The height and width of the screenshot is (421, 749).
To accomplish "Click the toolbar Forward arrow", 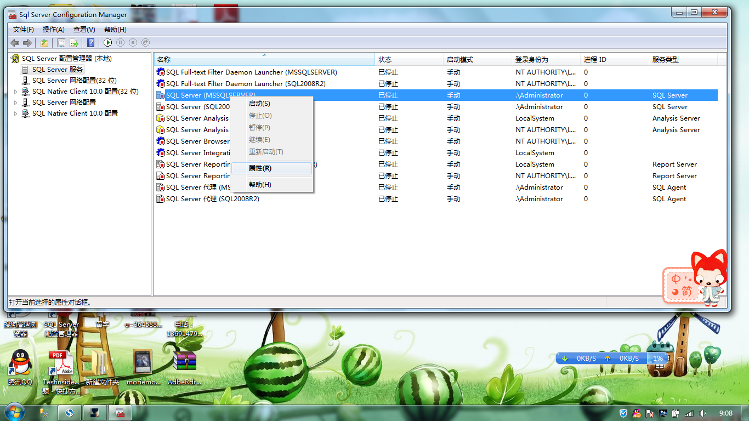I will [27, 43].
